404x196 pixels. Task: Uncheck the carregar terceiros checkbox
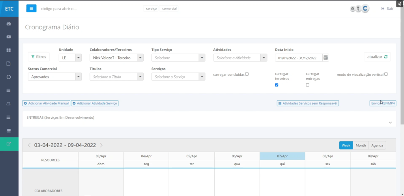pos(277,85)
